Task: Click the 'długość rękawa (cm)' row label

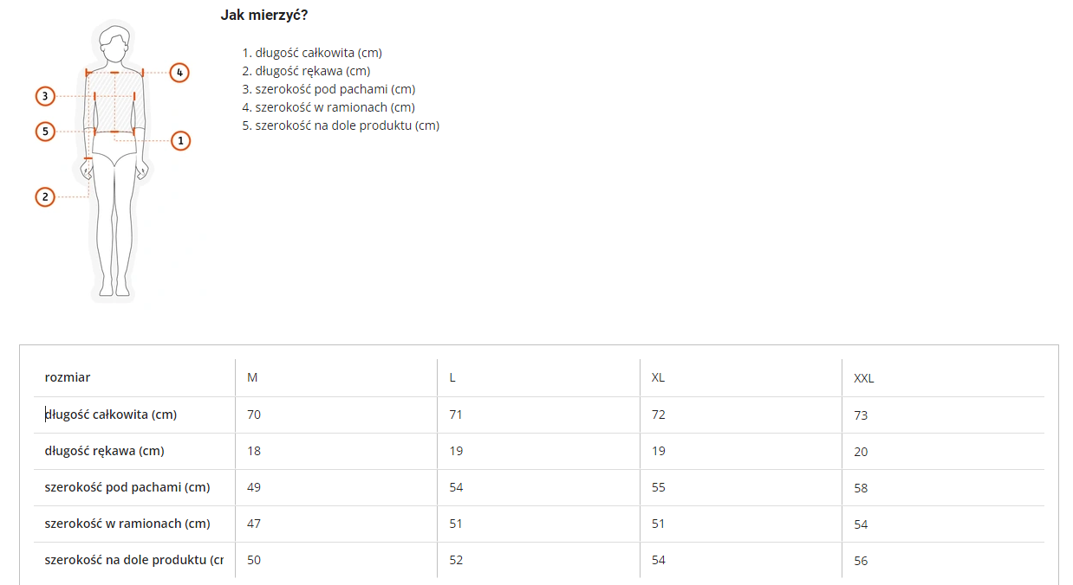Action: tap(105, 451)
